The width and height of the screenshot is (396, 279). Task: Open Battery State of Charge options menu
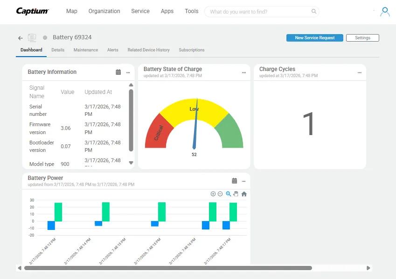[x=243, y=72]
